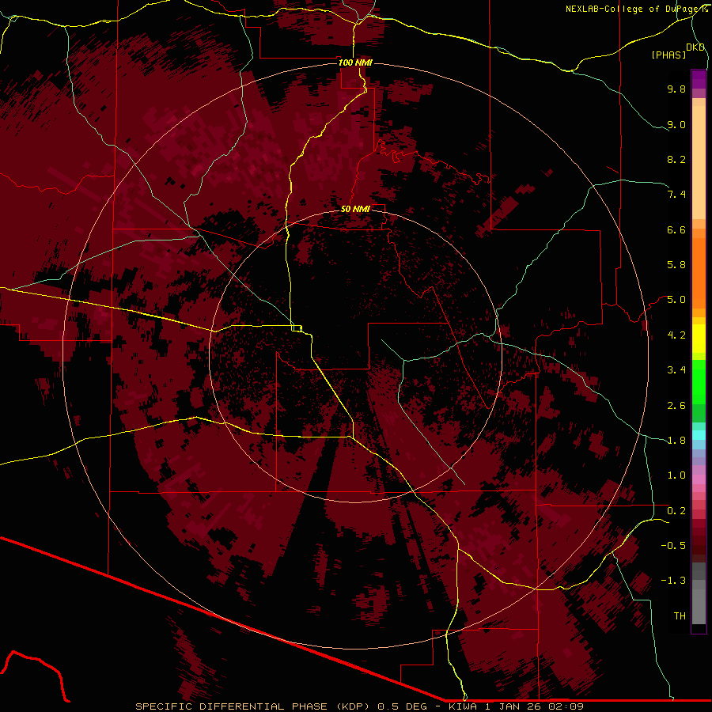
Task: Click the "100 NMI" range ring label
Action: (x=355, y=62)
